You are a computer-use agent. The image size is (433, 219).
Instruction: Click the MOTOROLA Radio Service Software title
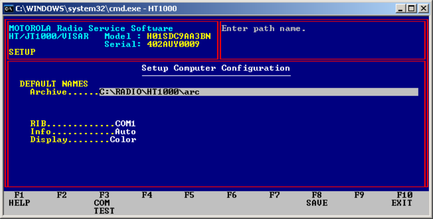[x=91, y=28]
